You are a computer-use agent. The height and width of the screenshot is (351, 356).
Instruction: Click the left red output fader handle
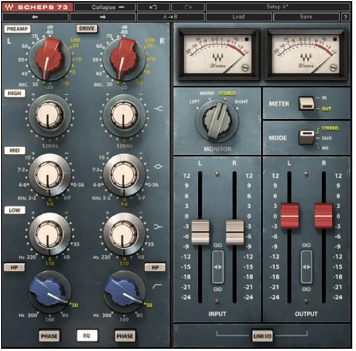pyautogui.click(x=289, y=216)
